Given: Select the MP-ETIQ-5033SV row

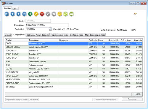Looking at the screenshot, I should click(74, 79).
